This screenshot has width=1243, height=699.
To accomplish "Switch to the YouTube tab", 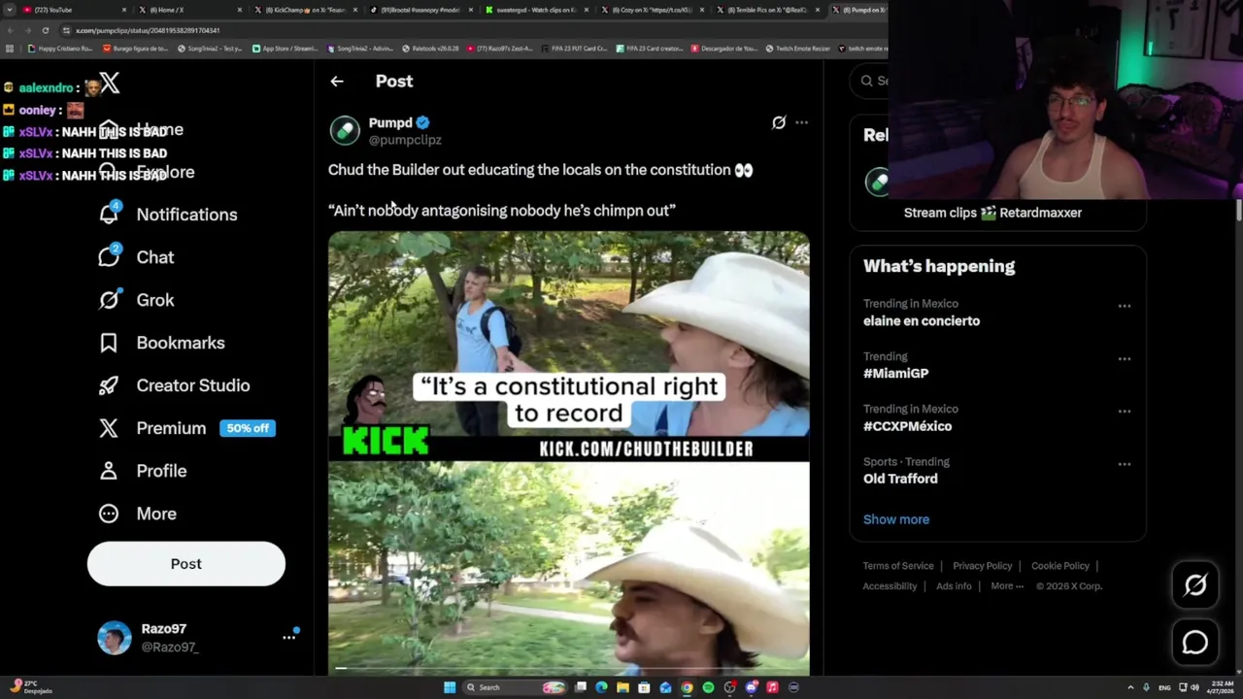I will (x=73, y=10).
